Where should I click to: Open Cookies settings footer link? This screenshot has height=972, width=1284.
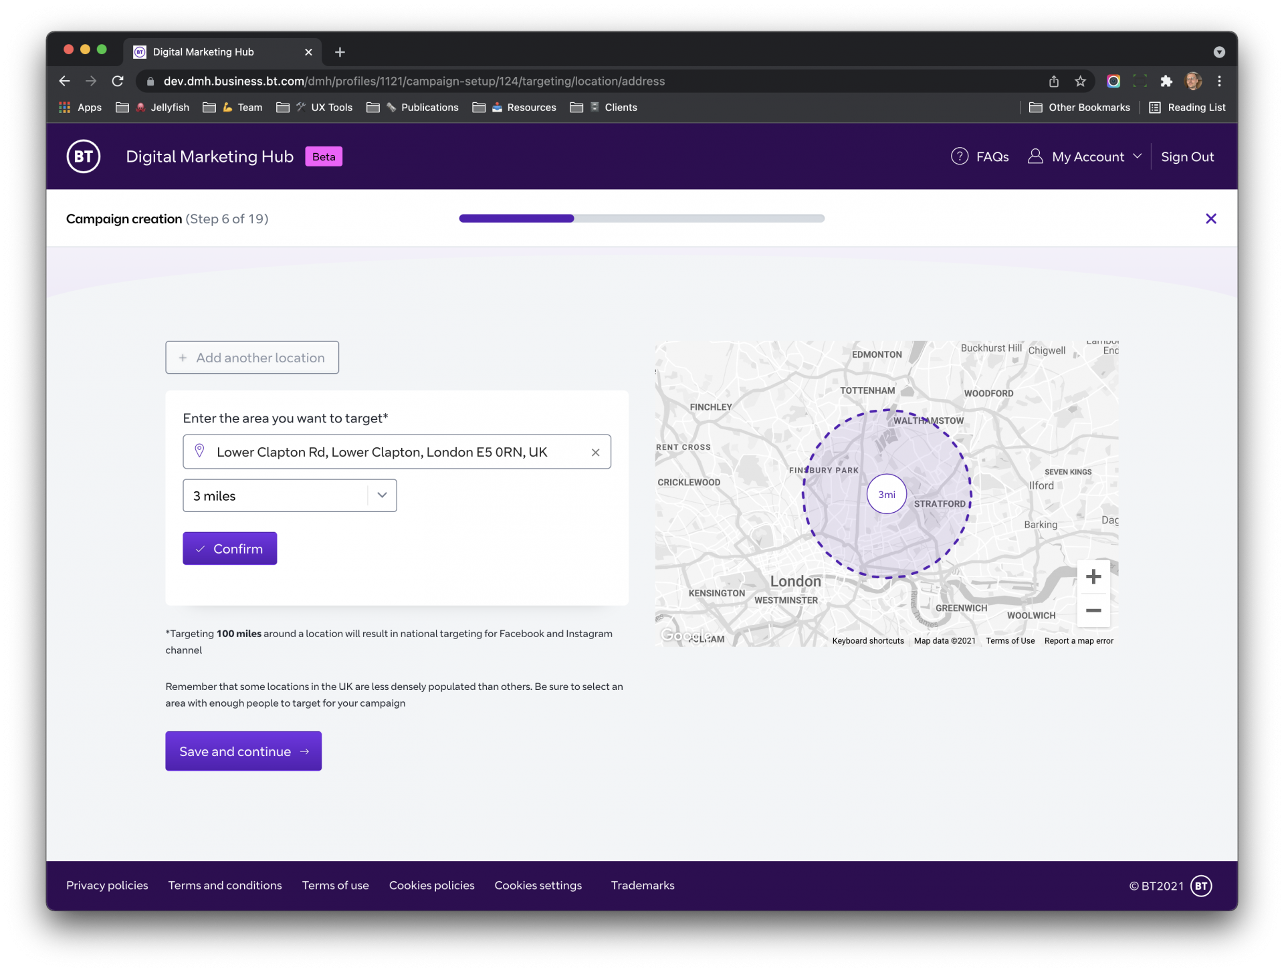pos(538,885)
